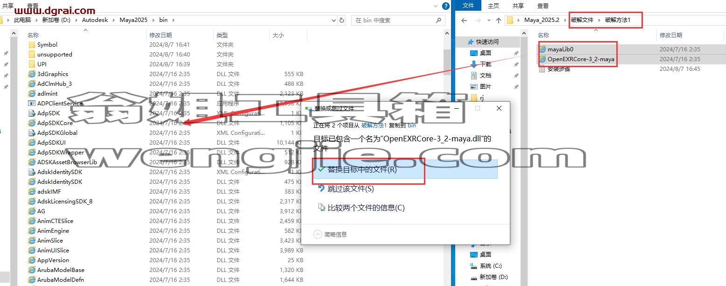Open the 主页 tab in right window

tap(493, 6)
